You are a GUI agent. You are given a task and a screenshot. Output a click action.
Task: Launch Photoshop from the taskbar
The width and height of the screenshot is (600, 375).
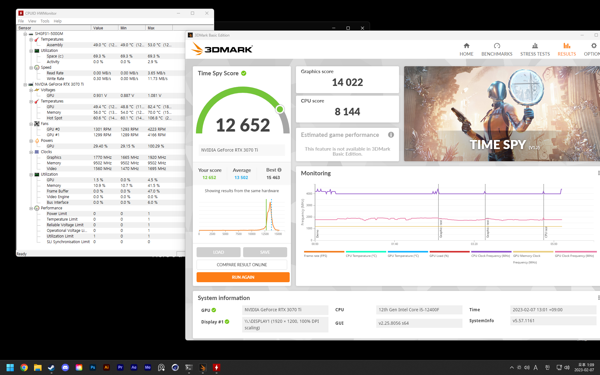93,367
